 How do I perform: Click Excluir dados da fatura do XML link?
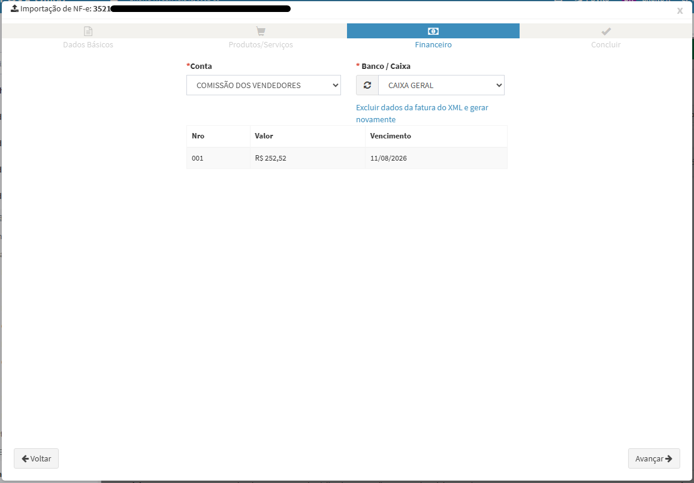pyautogui.click(x=422, y=113)
